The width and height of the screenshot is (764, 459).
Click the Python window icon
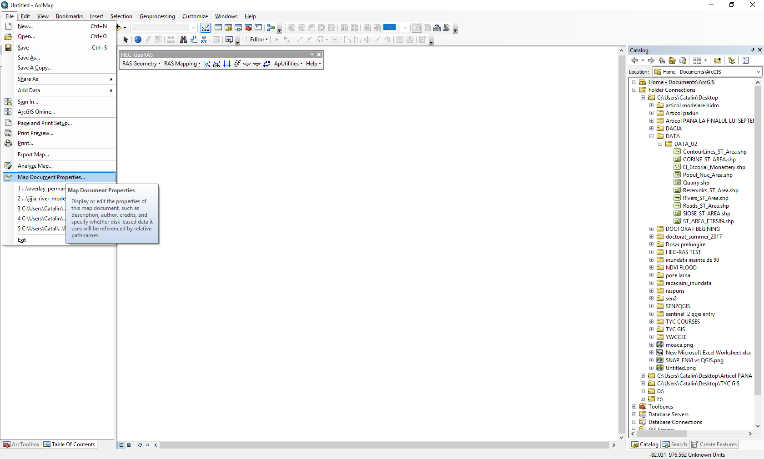tap(258, 28)
